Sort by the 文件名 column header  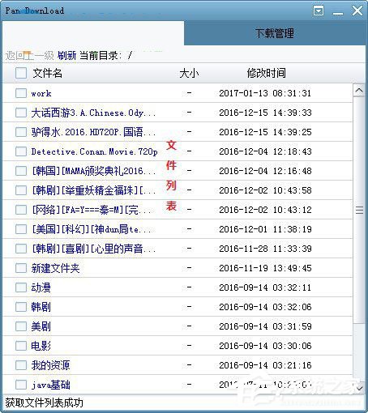pyautogui.click(x=48, y=73)
